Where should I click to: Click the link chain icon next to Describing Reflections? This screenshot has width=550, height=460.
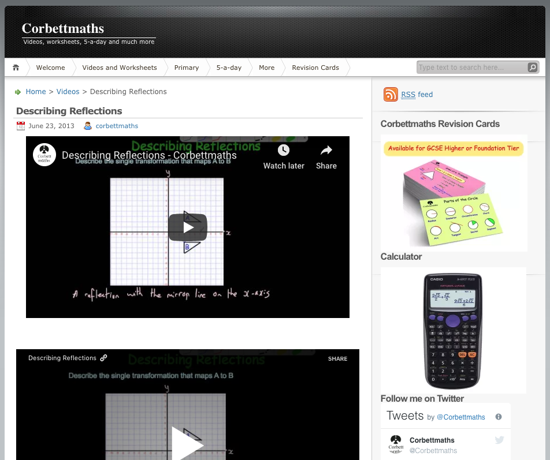pos(104,358)
